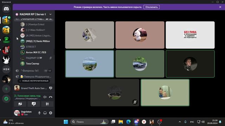Viewport: 225px width, 126px height.
Task: Open user settings gear
Action: click(x=51, y=113)
